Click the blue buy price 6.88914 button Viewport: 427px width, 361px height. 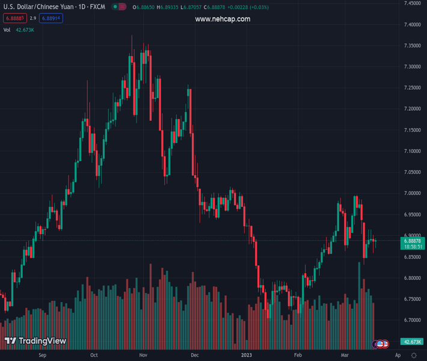point(51,18)
